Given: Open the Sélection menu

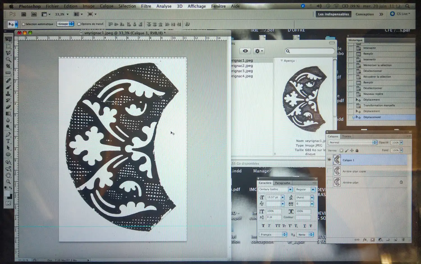Looking at the screenshot, I should tap(127, 6).
